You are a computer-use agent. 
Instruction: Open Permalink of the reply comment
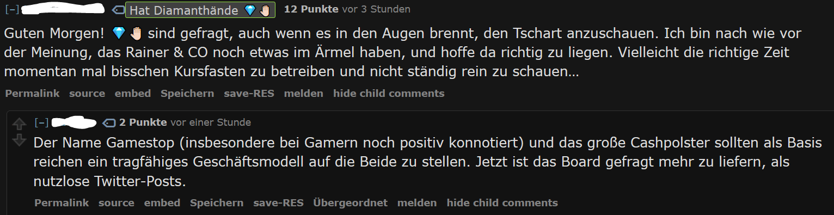[62, 203]
